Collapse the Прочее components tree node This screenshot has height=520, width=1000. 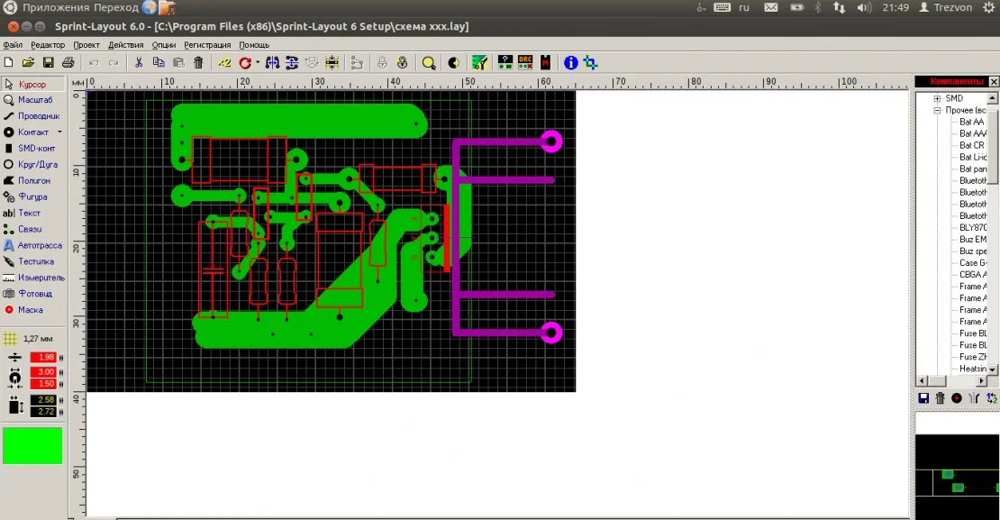937,110
